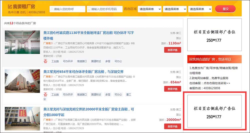Image resolution: width=250 pixels, height=133 pixels.
Task: Open the 栏目页右侧底部广告位 ad banner
Action: (214, 111)
